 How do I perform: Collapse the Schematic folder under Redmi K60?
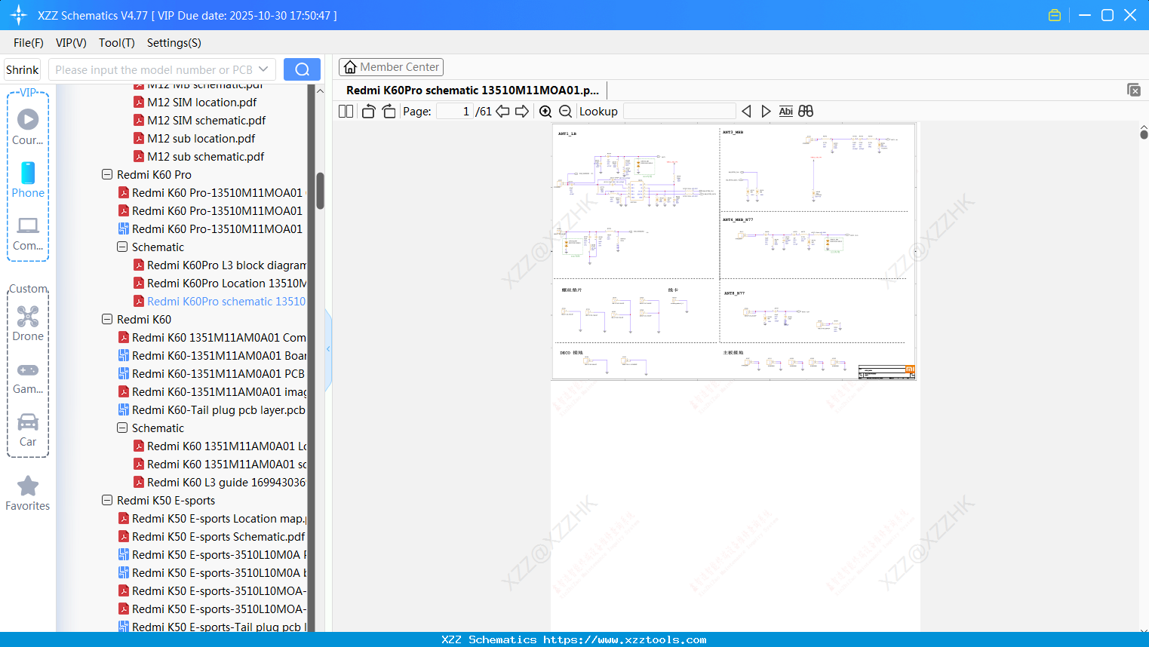point(121,428)
